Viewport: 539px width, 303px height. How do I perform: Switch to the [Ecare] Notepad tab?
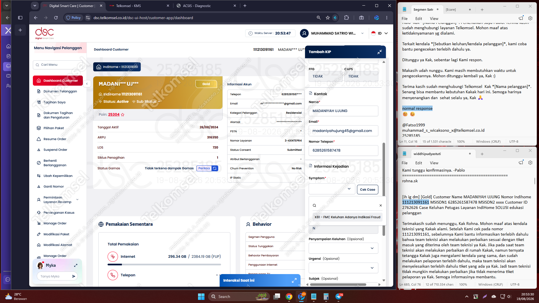[x=458, y=10]
